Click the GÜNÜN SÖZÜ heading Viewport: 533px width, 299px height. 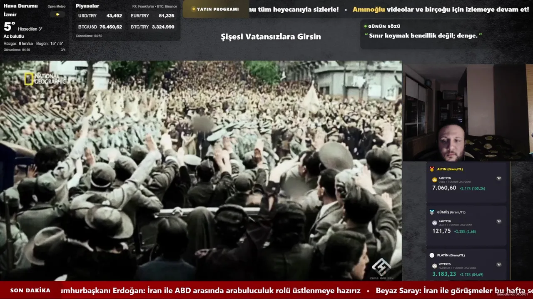coord(384,26)
